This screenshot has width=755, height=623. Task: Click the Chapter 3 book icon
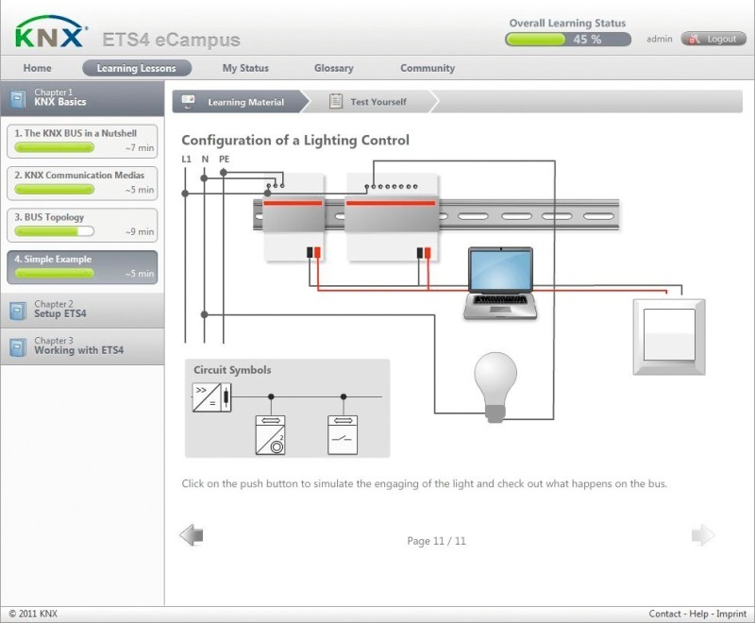[x=18, y=347]
